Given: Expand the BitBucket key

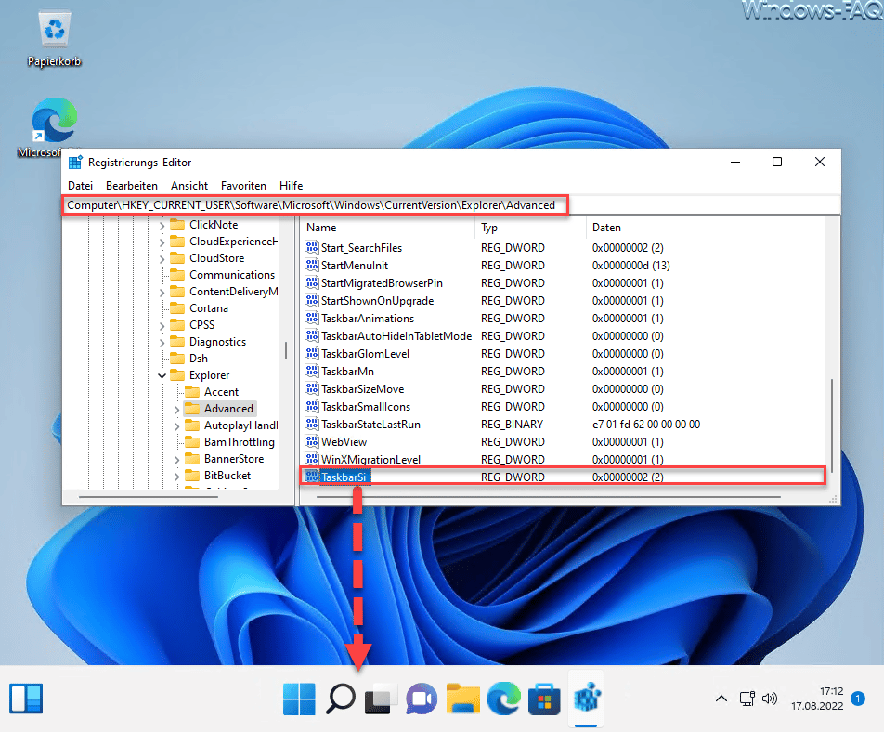Looking at the screenshot, I should coord(177,477).
